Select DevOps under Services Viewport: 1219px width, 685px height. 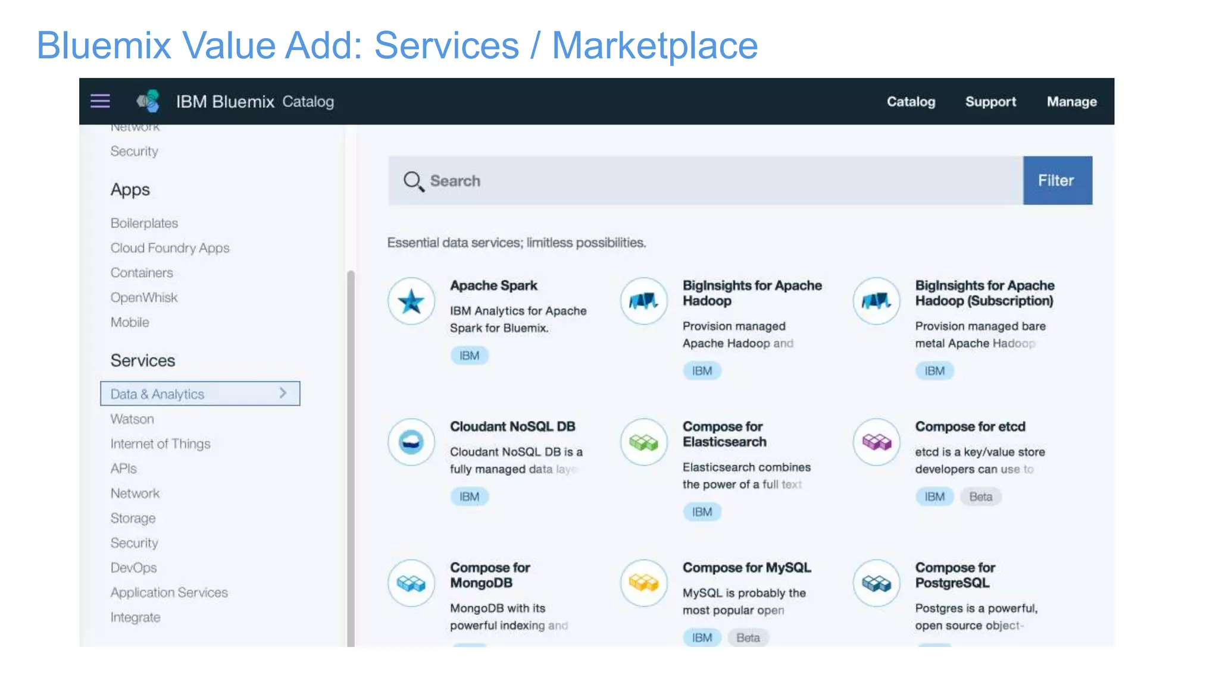(133, 568)
